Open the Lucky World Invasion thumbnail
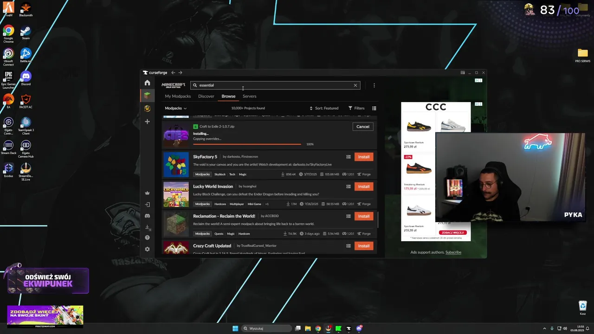594x334 pixels. pyautogui.click(x=176, y=194)
